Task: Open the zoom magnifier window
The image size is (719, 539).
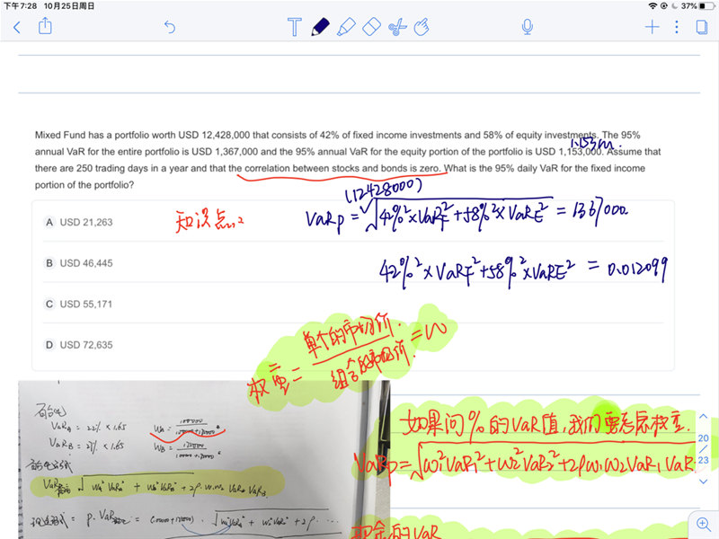Action: [703, 523]
